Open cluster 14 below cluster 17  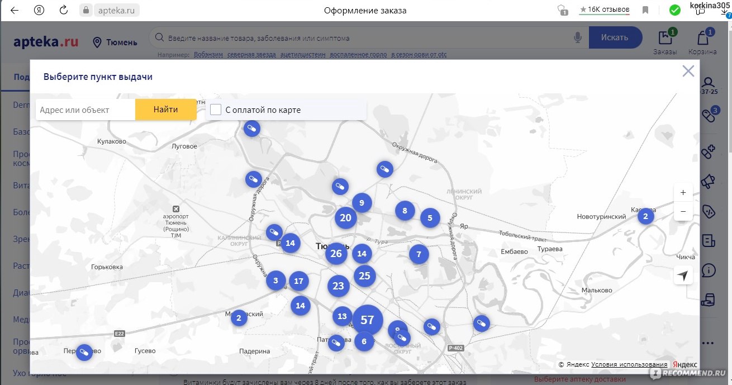coord(301,306)
